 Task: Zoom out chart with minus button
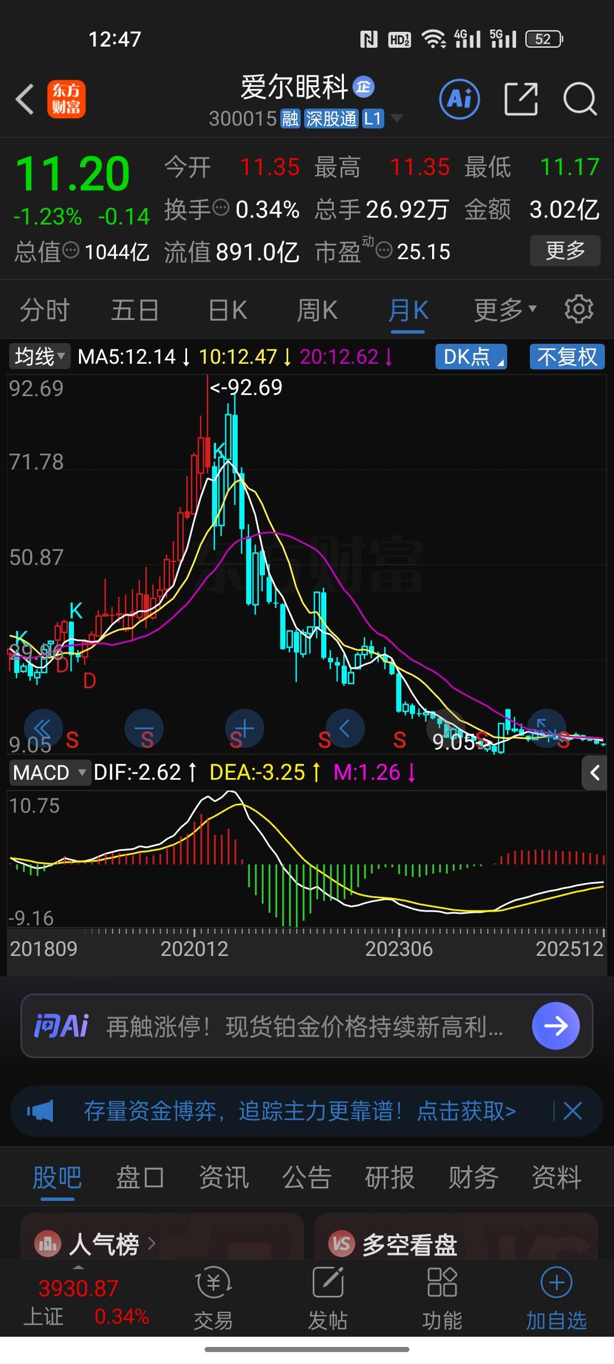144,728
